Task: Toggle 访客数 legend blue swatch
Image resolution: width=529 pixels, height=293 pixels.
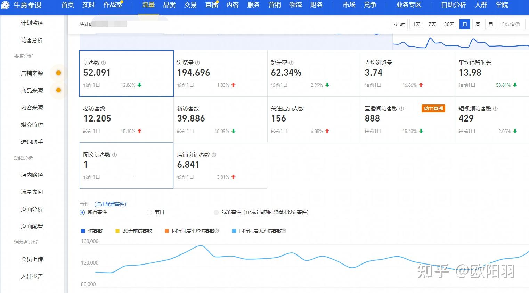Action: tap(83, 231)
